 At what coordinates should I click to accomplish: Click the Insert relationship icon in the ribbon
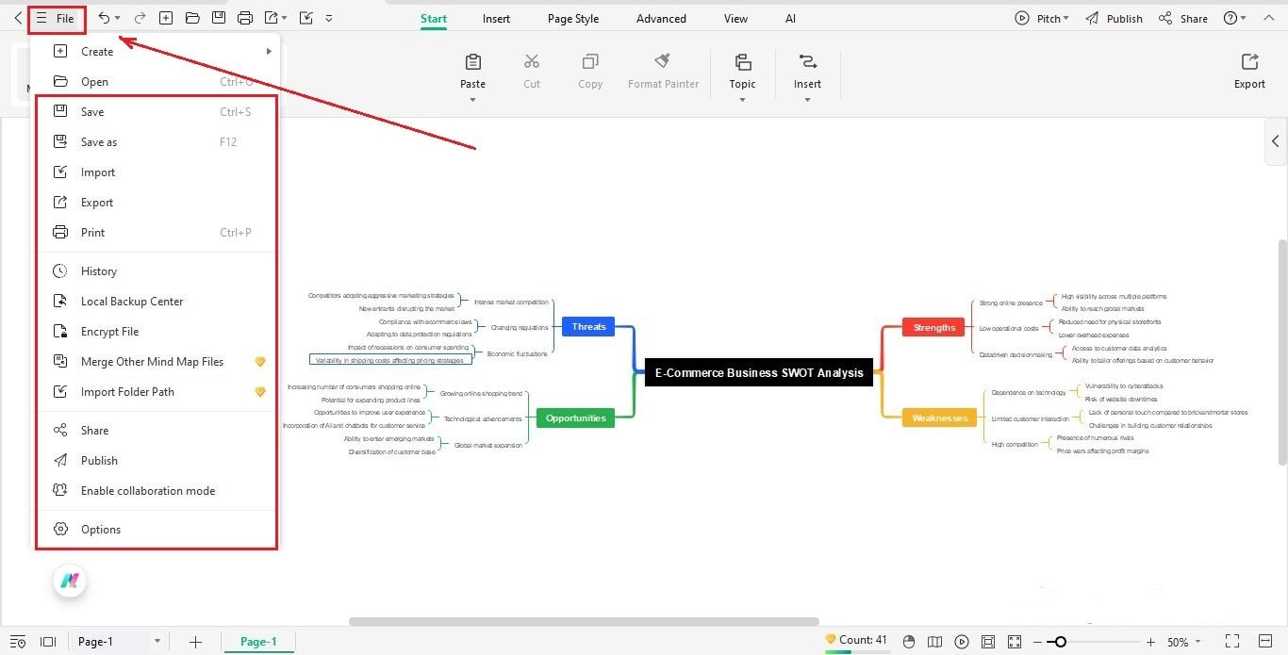807,62
